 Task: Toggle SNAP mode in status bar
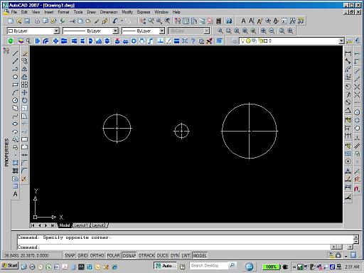70,255
